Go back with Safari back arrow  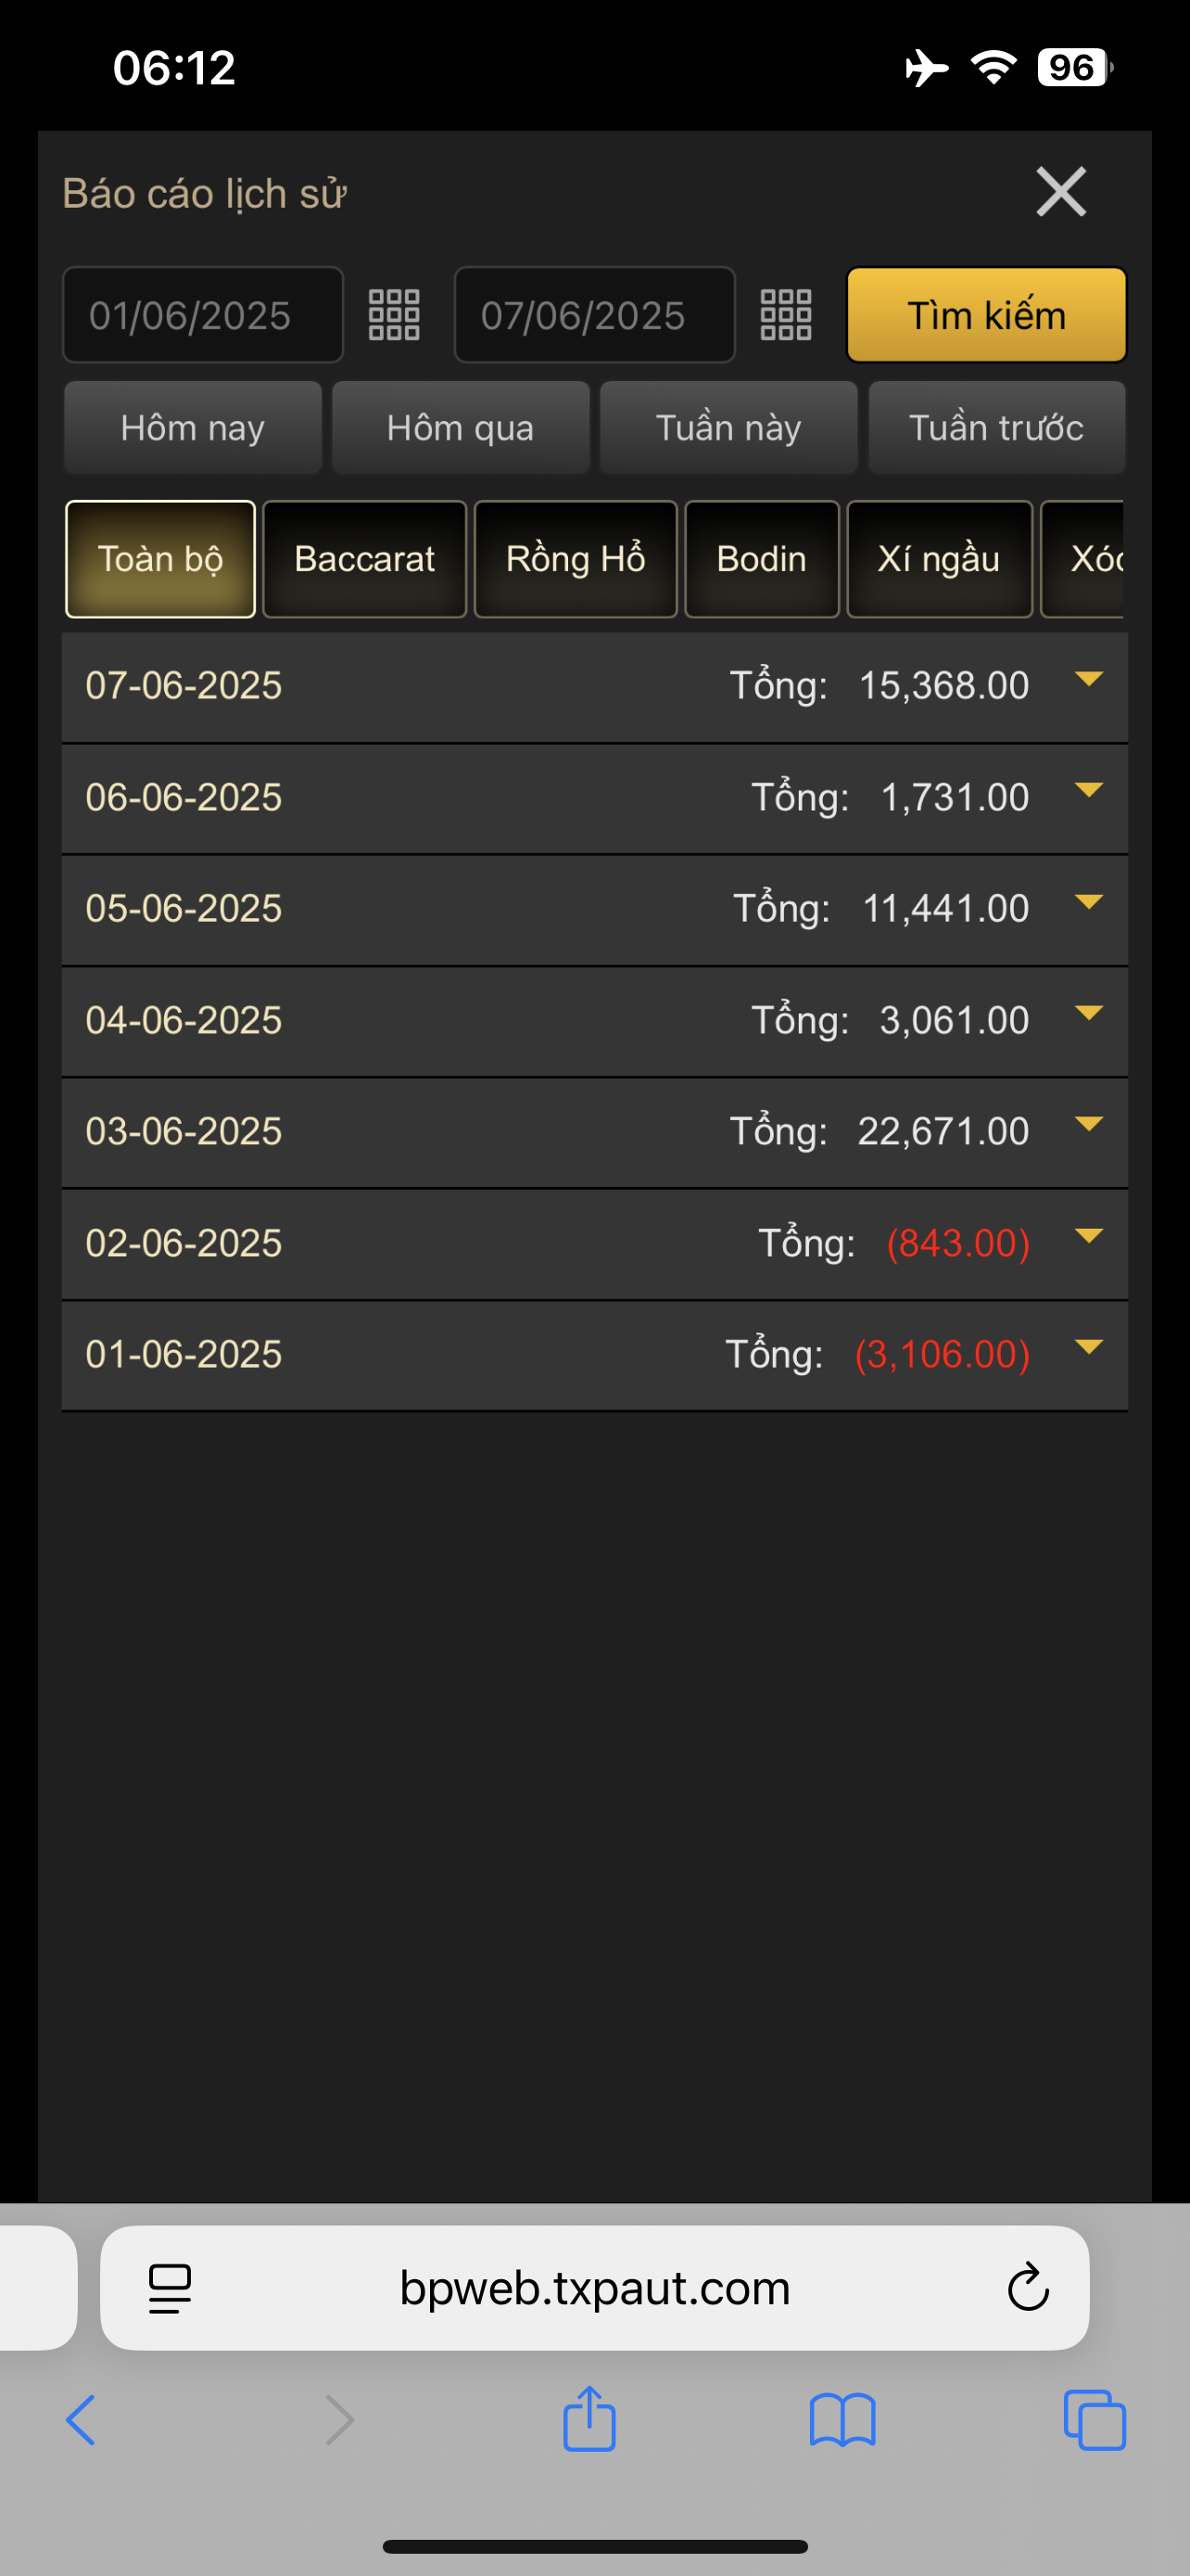[x=82, y=2420]
